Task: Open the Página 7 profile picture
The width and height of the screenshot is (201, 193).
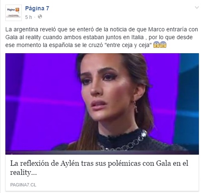Action: [x=14, y=13]
